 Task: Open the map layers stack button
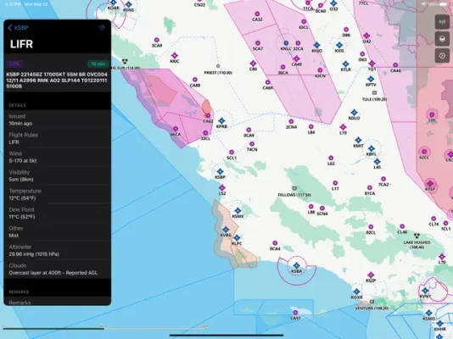click(x=442, y=39)
